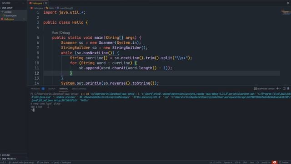Start Live Share from the status bar
Screen dimensions: 291x164
43,162
